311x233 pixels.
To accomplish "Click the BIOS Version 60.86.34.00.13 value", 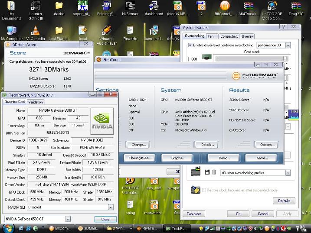I will tap(58, 133).
